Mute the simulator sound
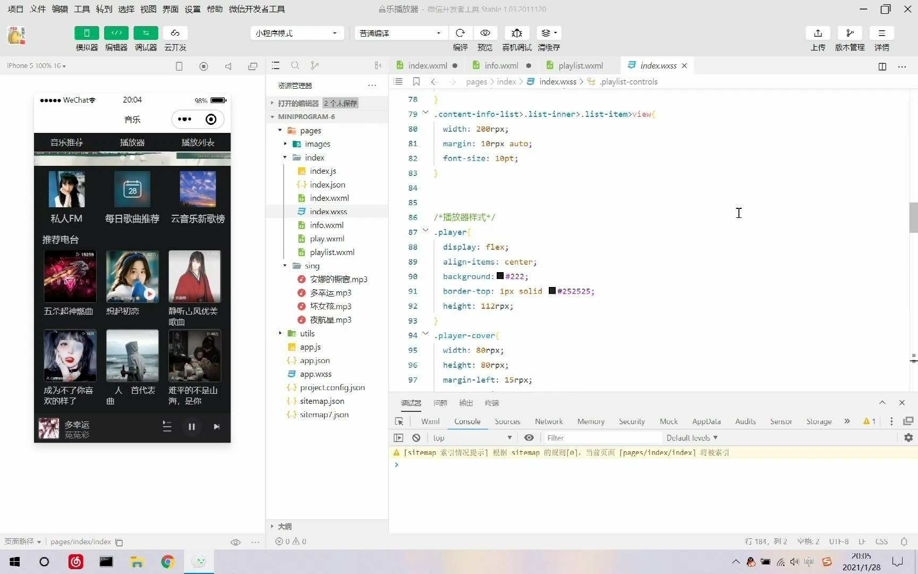Viewport: 918px width, 574px height. tap(228, 66)
